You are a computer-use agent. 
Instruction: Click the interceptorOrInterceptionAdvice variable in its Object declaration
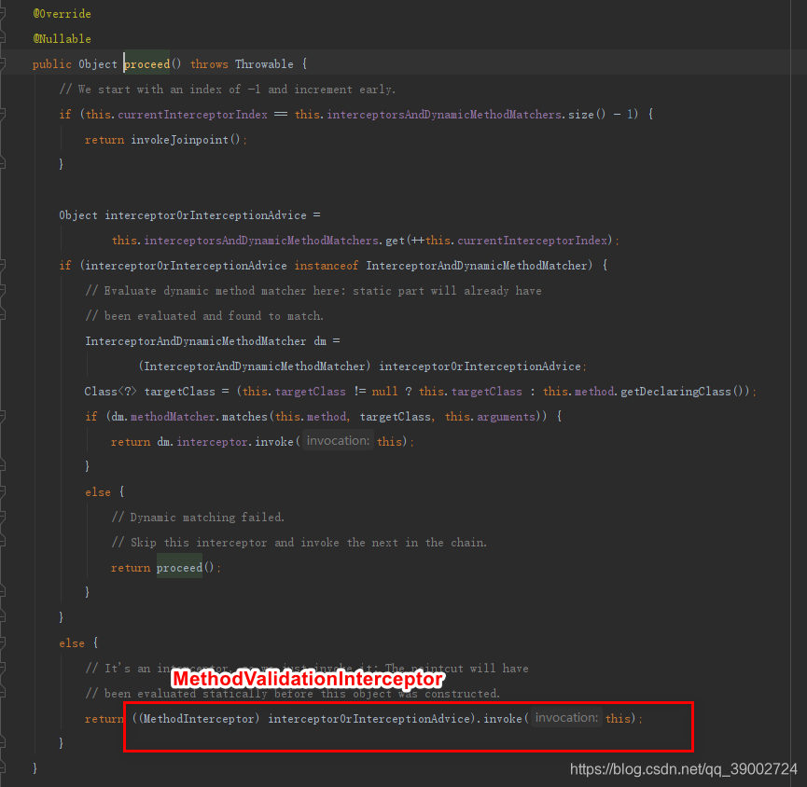205,215
